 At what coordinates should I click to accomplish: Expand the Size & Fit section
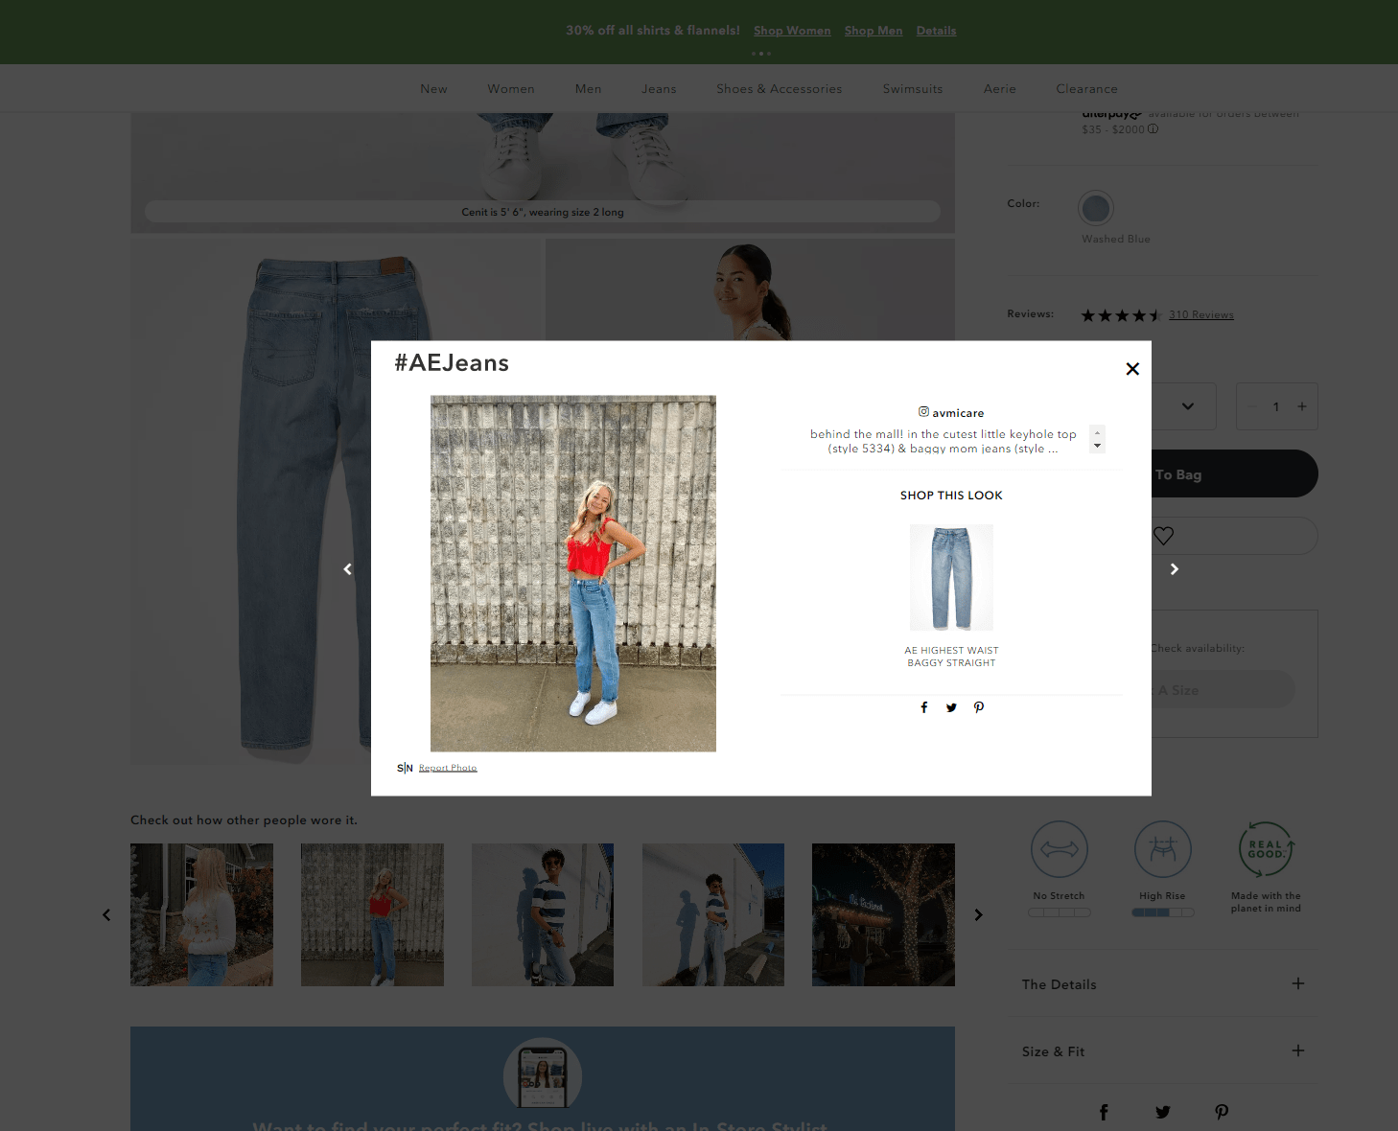pos(1164,1051)
